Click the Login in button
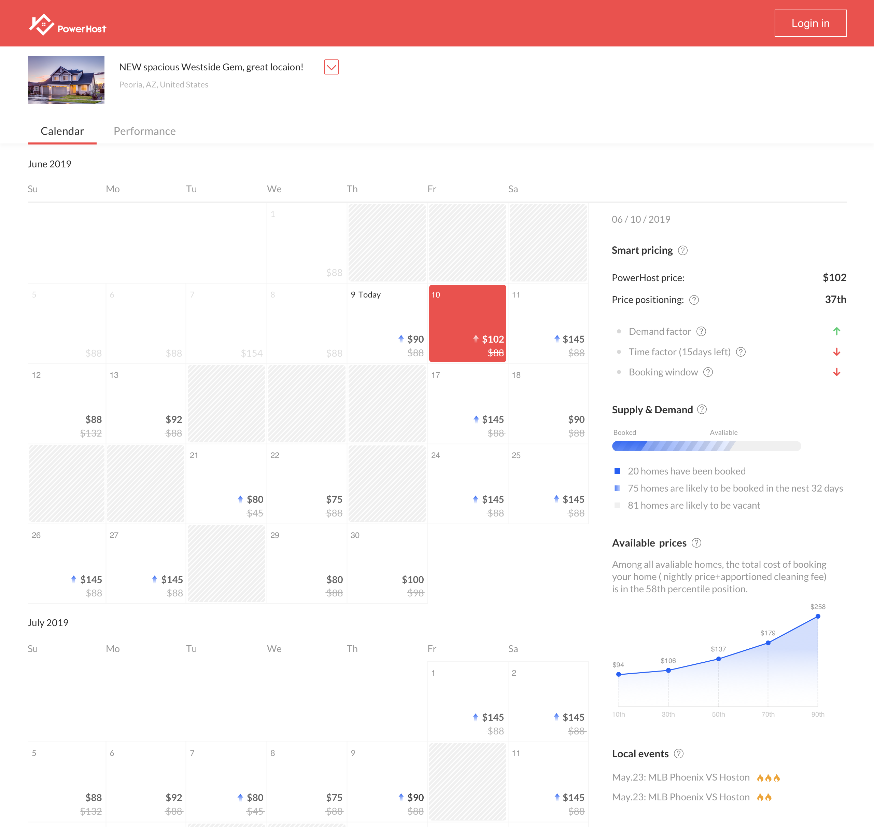The height and width of the screenshot is (827, 874). click(811, 23)
